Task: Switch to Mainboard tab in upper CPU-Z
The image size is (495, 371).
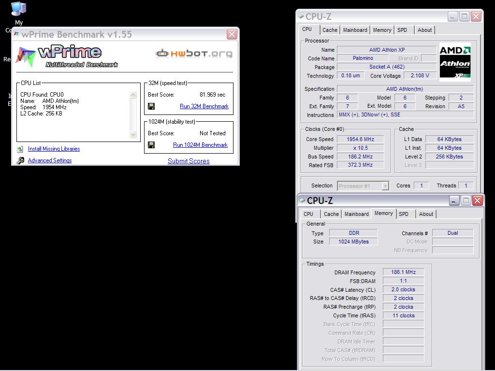Action: (x=355, y=30)
